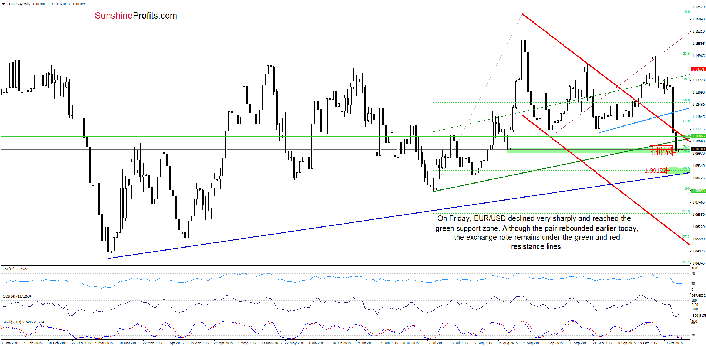Click the green 1.08055 price label
Viewport: 706px width, 346px height.
click(698, 191)
